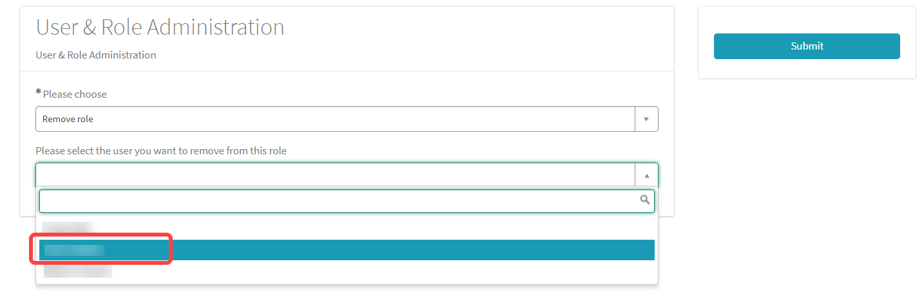Click the "Please choose" field label
The height and width of the screenshot is (295, 924).
[x=75, y=94]
